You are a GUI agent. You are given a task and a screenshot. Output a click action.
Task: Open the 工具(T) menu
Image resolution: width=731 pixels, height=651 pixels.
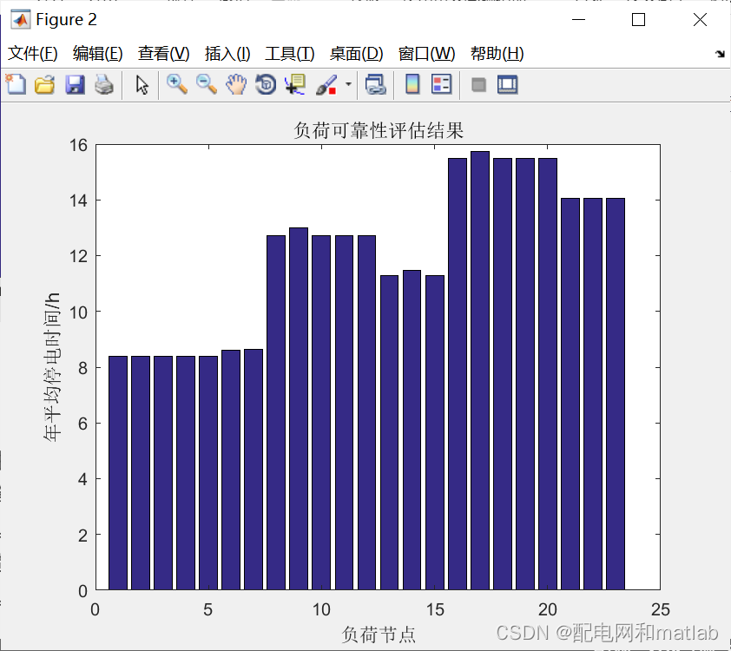tap(289, 54)
